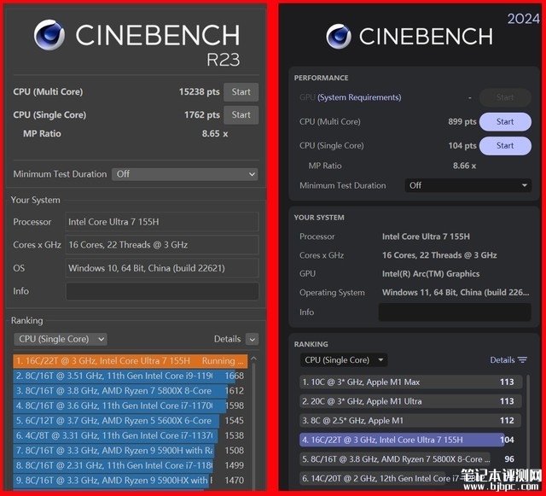Image resolution: width=546 pixels, height=496 pixels.
Task: Open R23 ranking CPU (Single Core) dropdown
Action: [x=61, y=339]
